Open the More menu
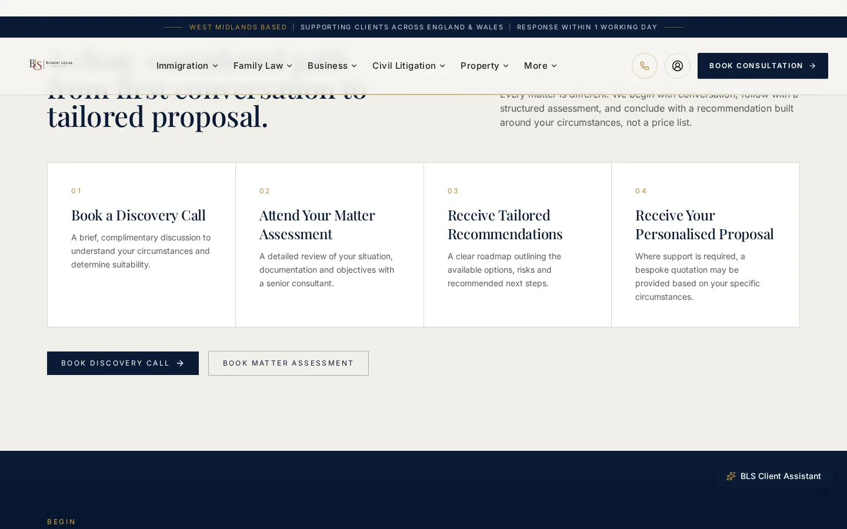The image size is (847, 529). (x=540, y=66)
